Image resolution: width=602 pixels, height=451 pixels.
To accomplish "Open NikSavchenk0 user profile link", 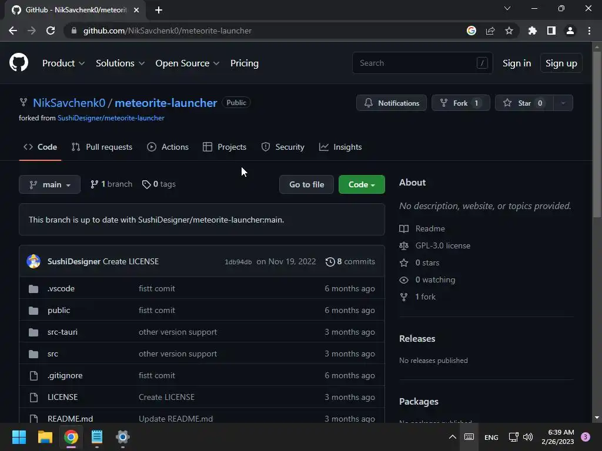I will (x=69, y=103).
